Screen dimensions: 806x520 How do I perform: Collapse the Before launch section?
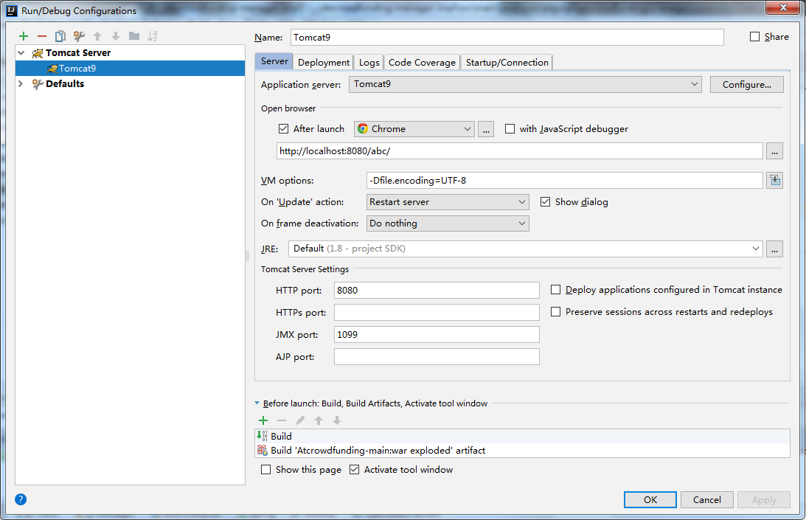tap(257, 403)
